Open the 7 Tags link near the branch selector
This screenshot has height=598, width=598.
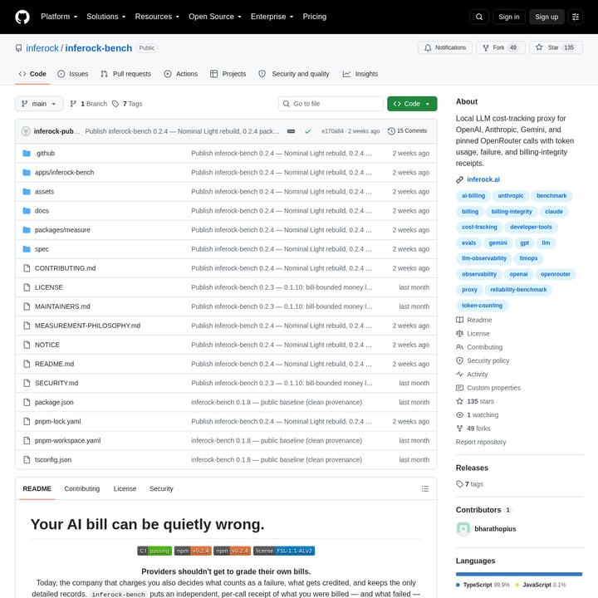pyautogui.click(x=127, y=104)
